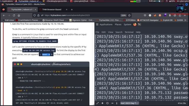Image resolution: width=189 pixels, height=106 pixels.
Task: Open the volume speaker icon in panel
Action: coord(178,1)
